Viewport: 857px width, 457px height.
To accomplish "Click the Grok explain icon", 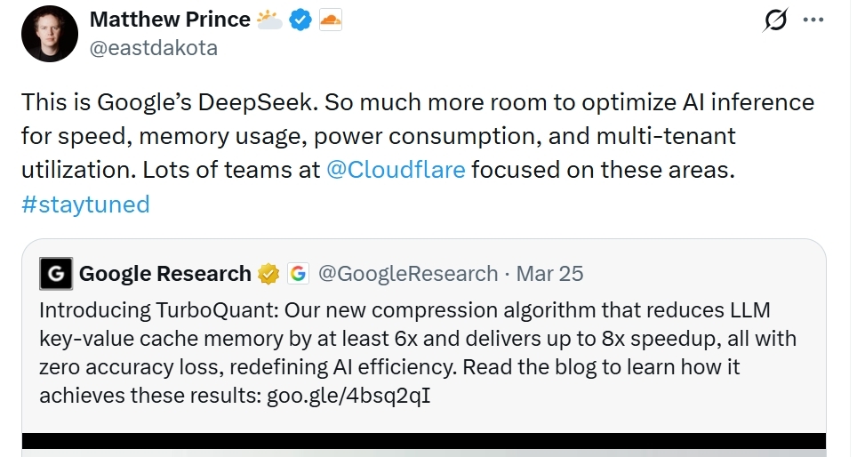I will [x=775, y=20].
